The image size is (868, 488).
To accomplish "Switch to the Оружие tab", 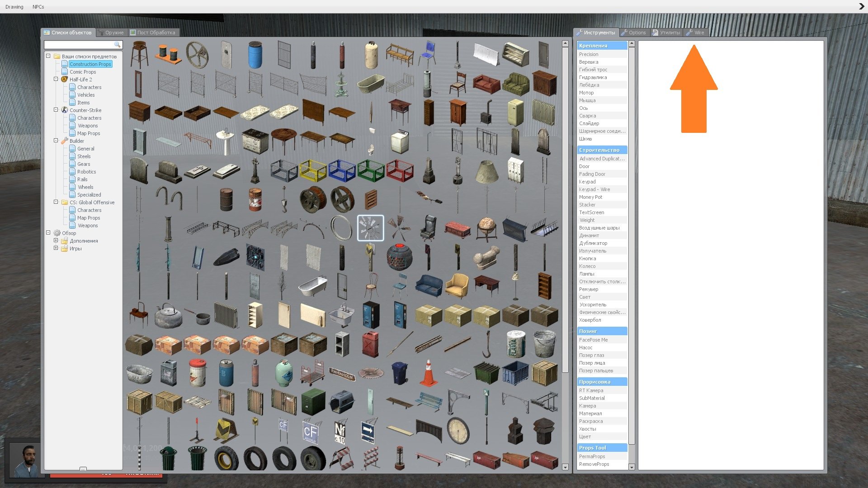I will tap(111, 33).
